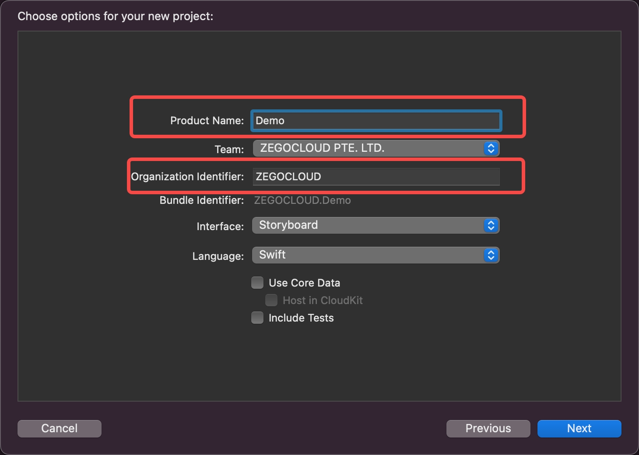Click the Use Core Data label
This screenshot has width=639, height=455.
[x=304, y=283]
